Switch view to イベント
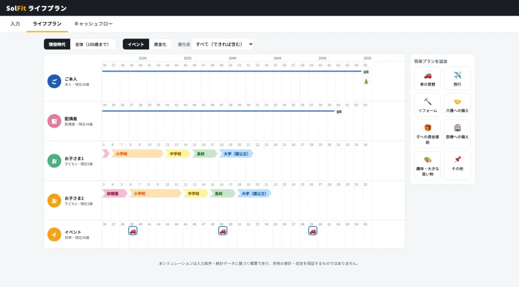 pos(136,44)
